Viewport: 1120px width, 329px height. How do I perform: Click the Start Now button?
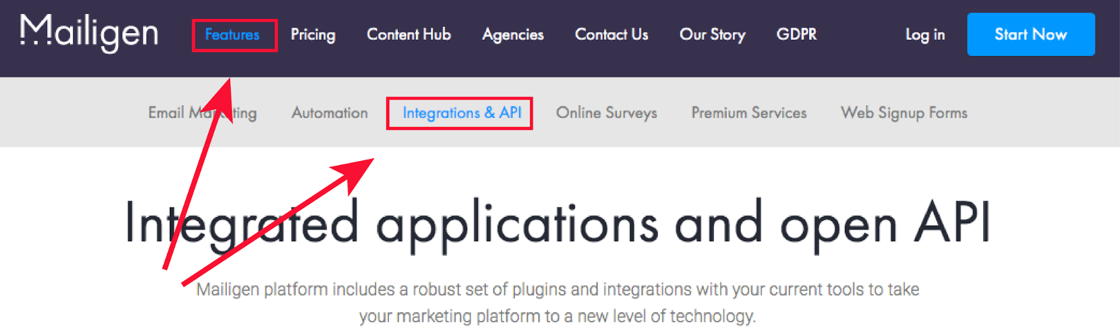(1031, 34)
